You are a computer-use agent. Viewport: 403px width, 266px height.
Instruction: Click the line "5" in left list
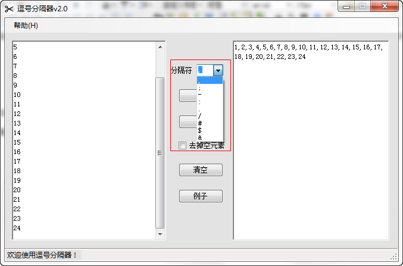(x=15, y=47)
